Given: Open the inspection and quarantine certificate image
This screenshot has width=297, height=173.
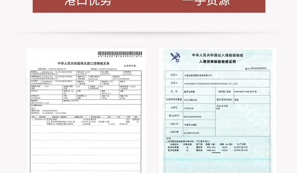Looking at the screenshot, I should (x=217, y=111).
